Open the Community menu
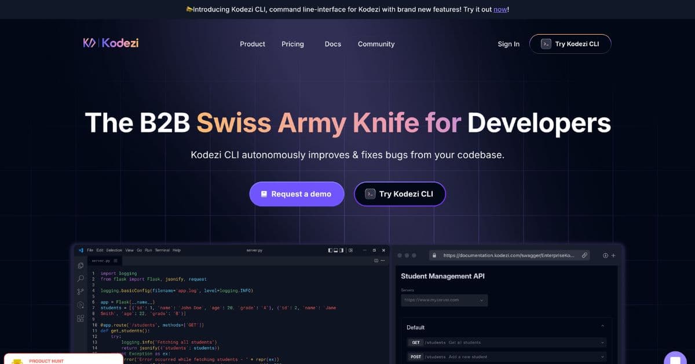 pos(376,44)
